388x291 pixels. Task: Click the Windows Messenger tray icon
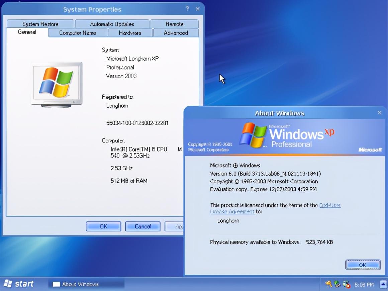coord(347,284)
